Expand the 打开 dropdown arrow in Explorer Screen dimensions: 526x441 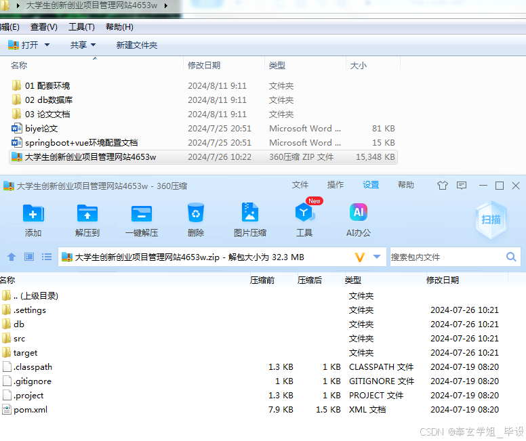(47, 45)
